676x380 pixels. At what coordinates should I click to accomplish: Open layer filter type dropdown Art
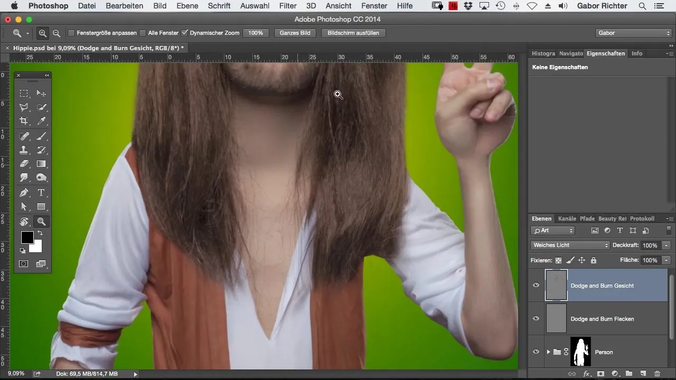click(x=552, y=231)
